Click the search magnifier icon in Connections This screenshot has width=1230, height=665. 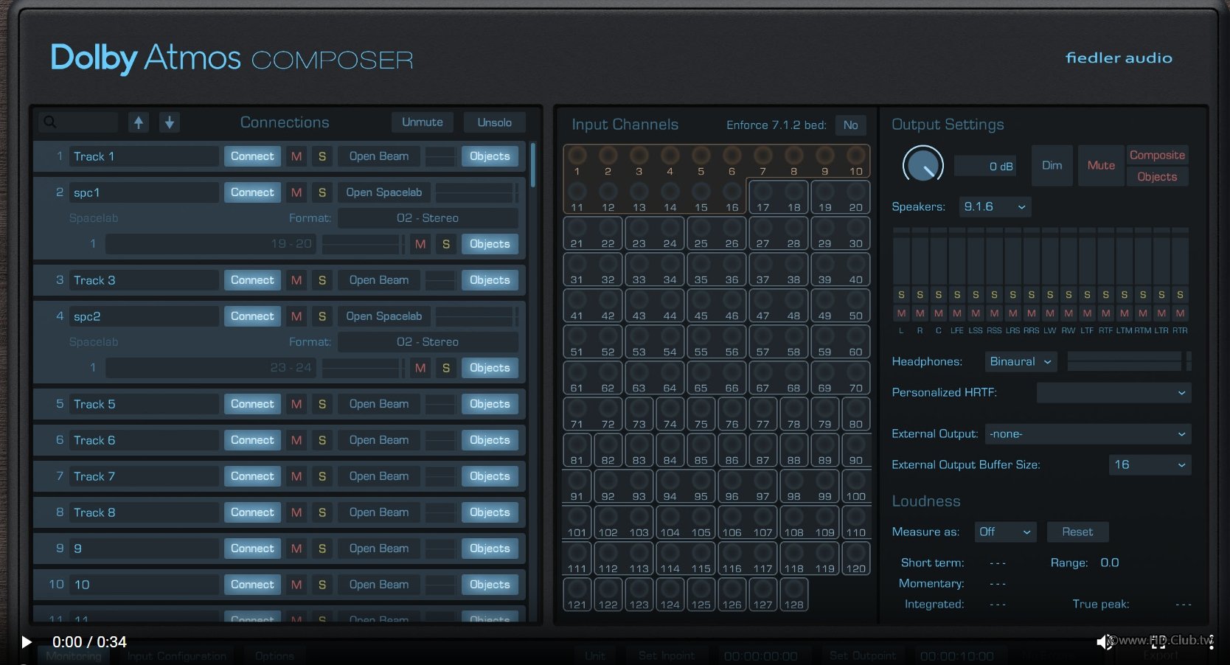pyautogui.click(x=50, y=122)
